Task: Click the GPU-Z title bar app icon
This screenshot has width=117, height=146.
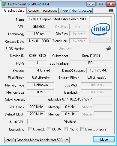Action: pyautogui.click(x=4, y=4)
